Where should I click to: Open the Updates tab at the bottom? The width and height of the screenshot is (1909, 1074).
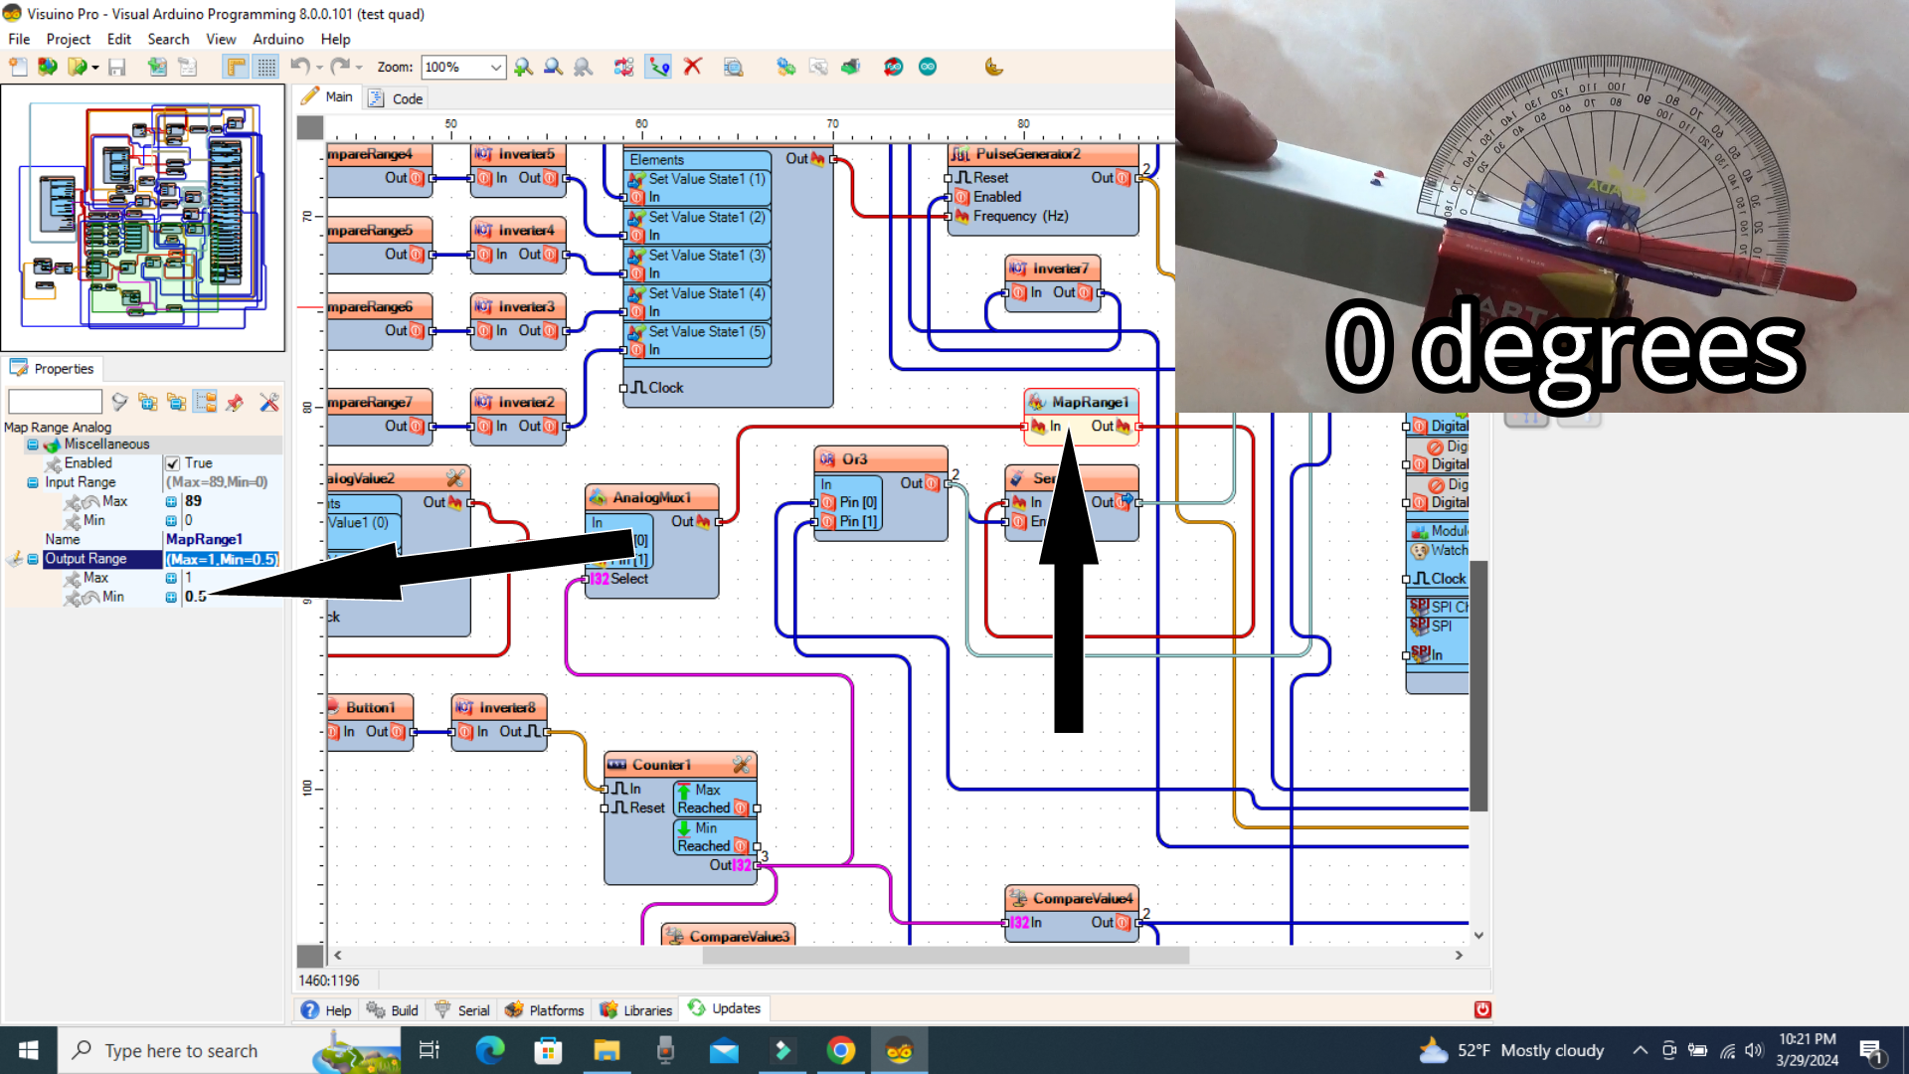(724, 1008)
